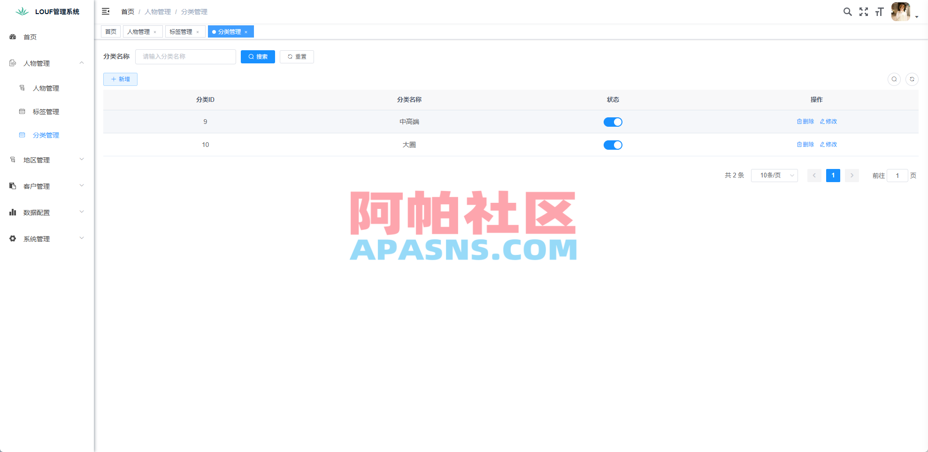
Task: Click the category name cell 中高端
Action: pos(409,122)
